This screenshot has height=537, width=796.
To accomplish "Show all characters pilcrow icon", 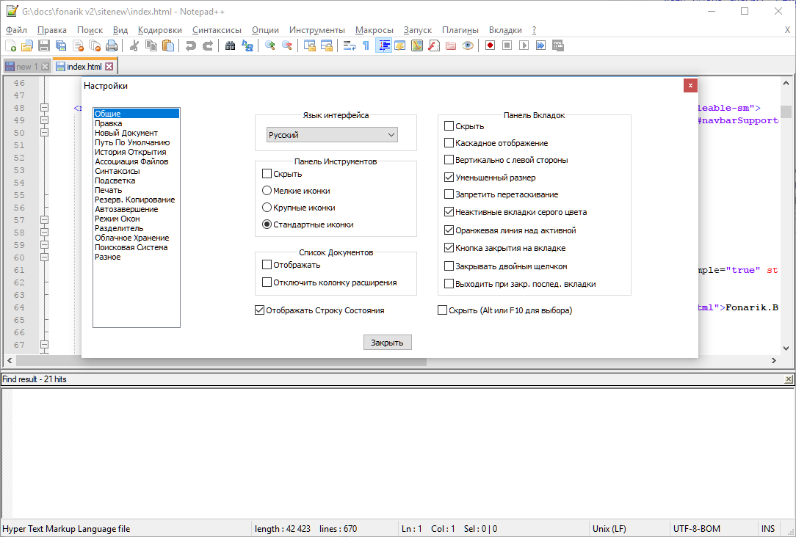I will click(x=366, y=45).
